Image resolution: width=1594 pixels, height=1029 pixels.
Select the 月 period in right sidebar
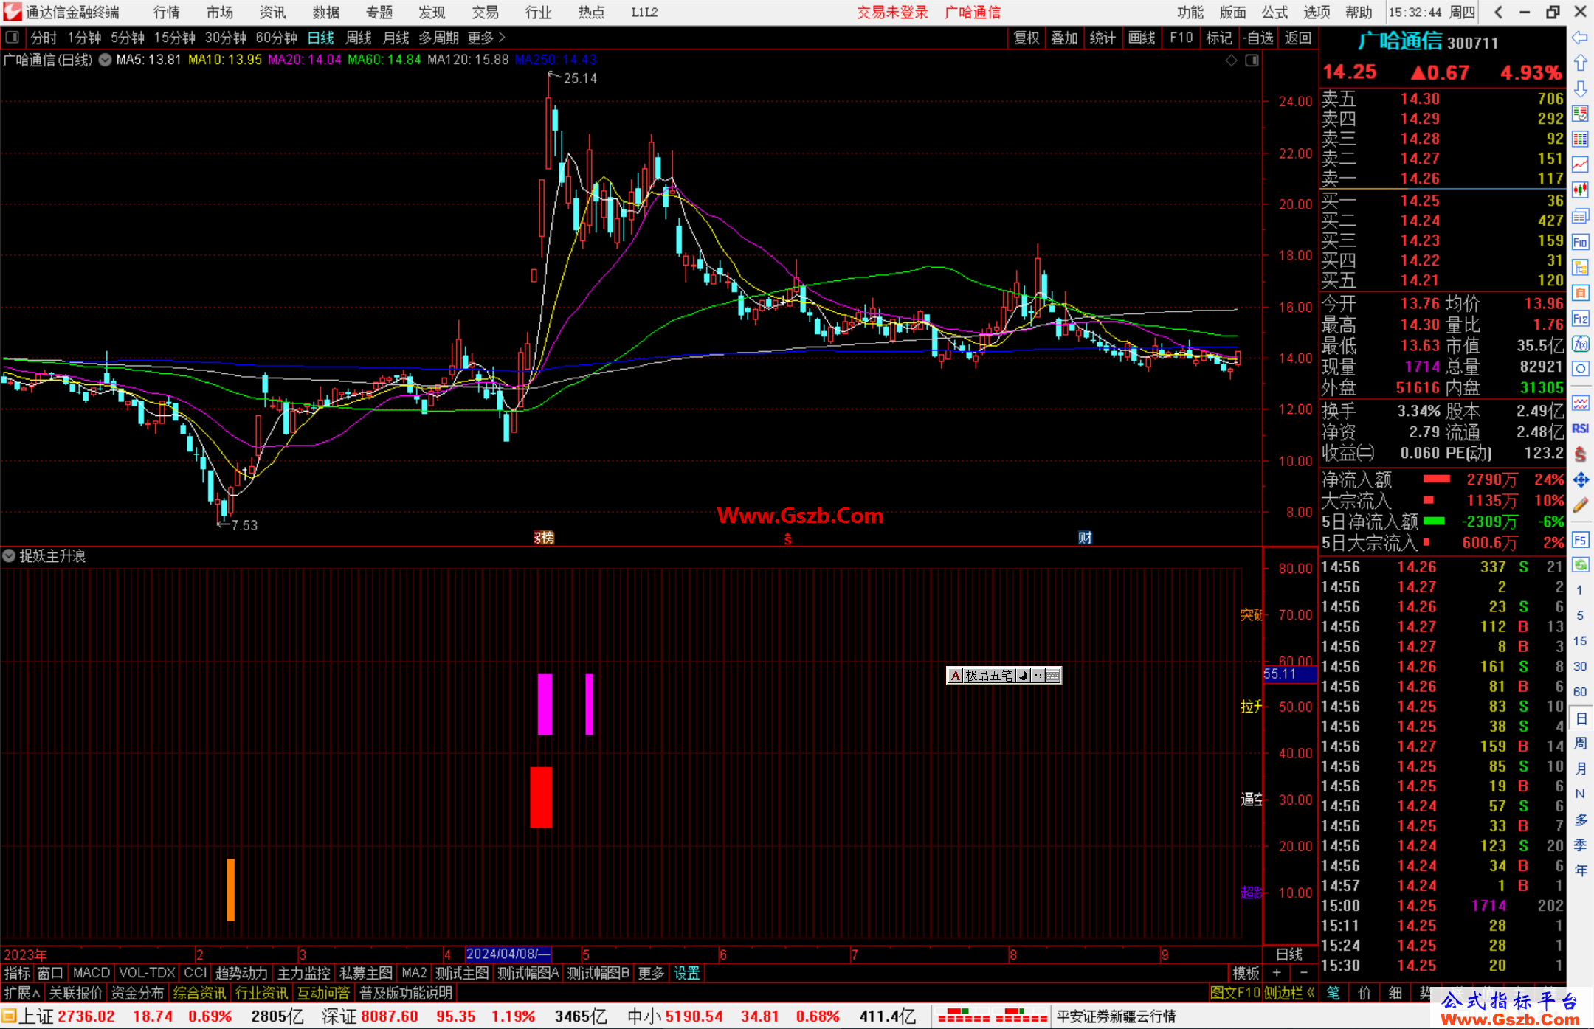tap(1581, 769)
